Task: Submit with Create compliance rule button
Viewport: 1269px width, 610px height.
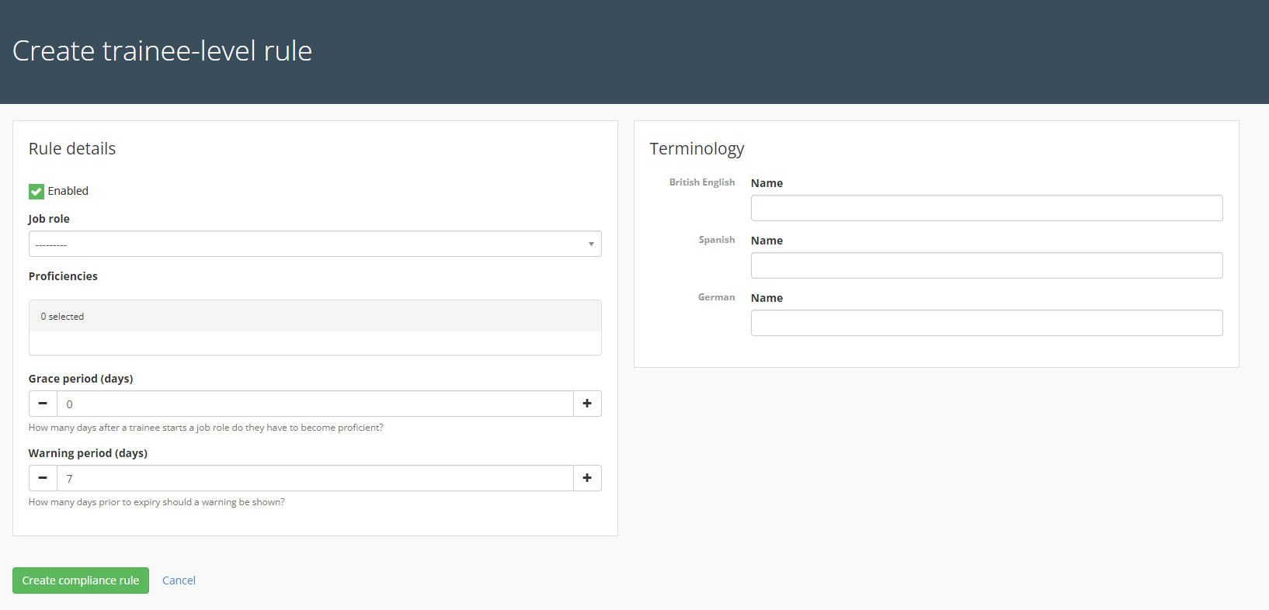Action: (81, 581)
